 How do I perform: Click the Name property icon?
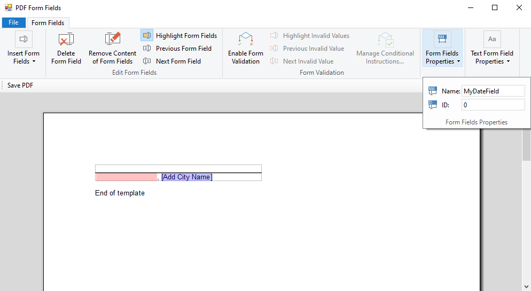click(x=433, y=91)
